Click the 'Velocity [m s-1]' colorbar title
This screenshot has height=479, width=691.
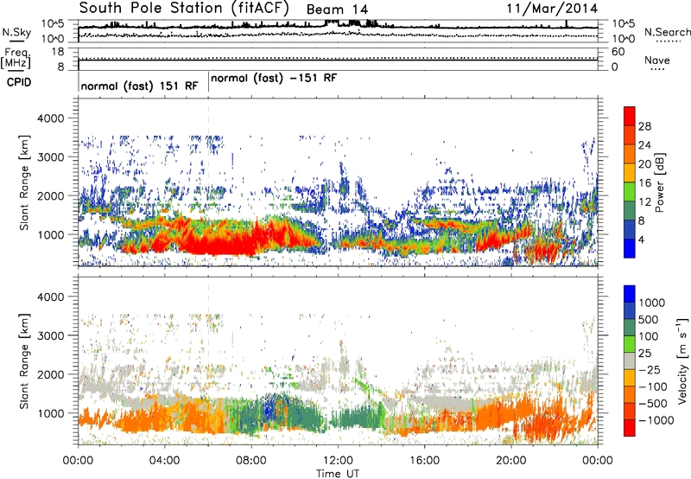point(682,361)
